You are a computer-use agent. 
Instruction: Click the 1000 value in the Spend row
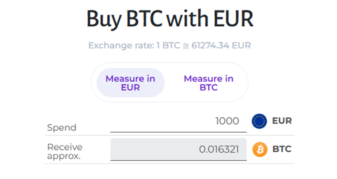coord(227,121)
